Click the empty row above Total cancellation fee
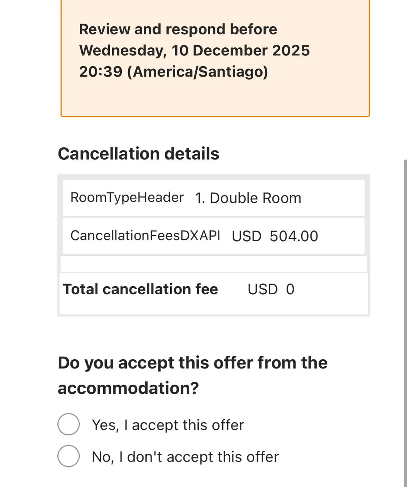This screenshot has width=416, height=487. tap(214, 264)
